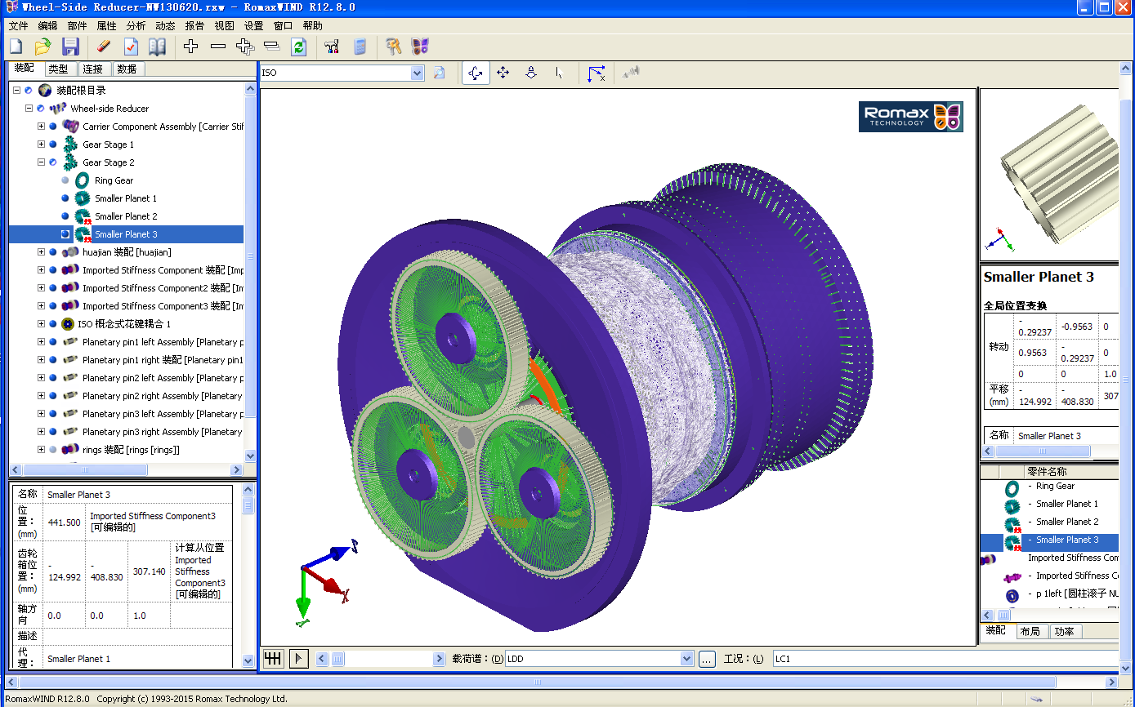Viewport: 1135px width, 707px height.
Task: Toggle visibility dot of Planetary pin1 left Assembly
Action: pos(53,342)
